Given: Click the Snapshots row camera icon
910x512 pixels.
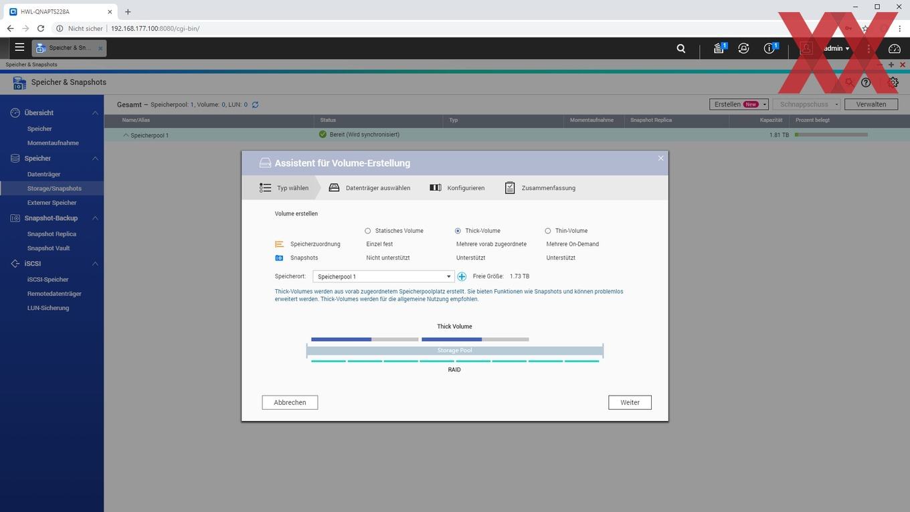Looking at the screenshot, I should 279,258.
